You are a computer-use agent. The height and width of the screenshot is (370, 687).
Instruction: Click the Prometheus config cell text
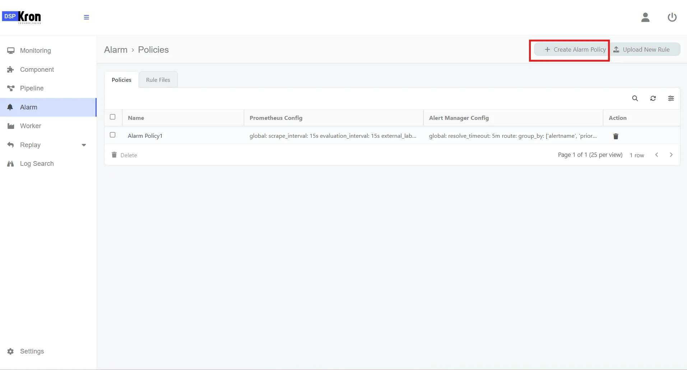[x=333, y=136]
